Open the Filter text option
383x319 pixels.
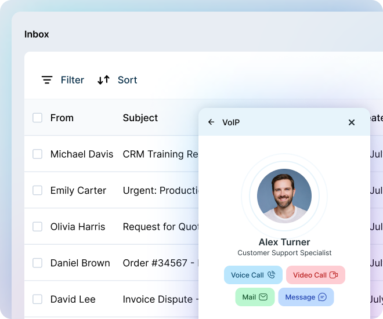click(x=73, y=80)
